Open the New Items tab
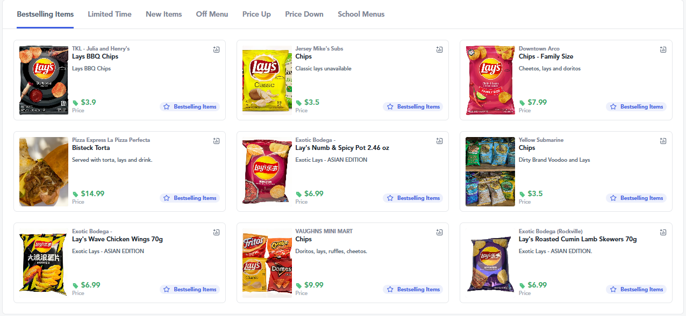The width and height of the screenshot is (686, 316). click(x=163, y=15)
